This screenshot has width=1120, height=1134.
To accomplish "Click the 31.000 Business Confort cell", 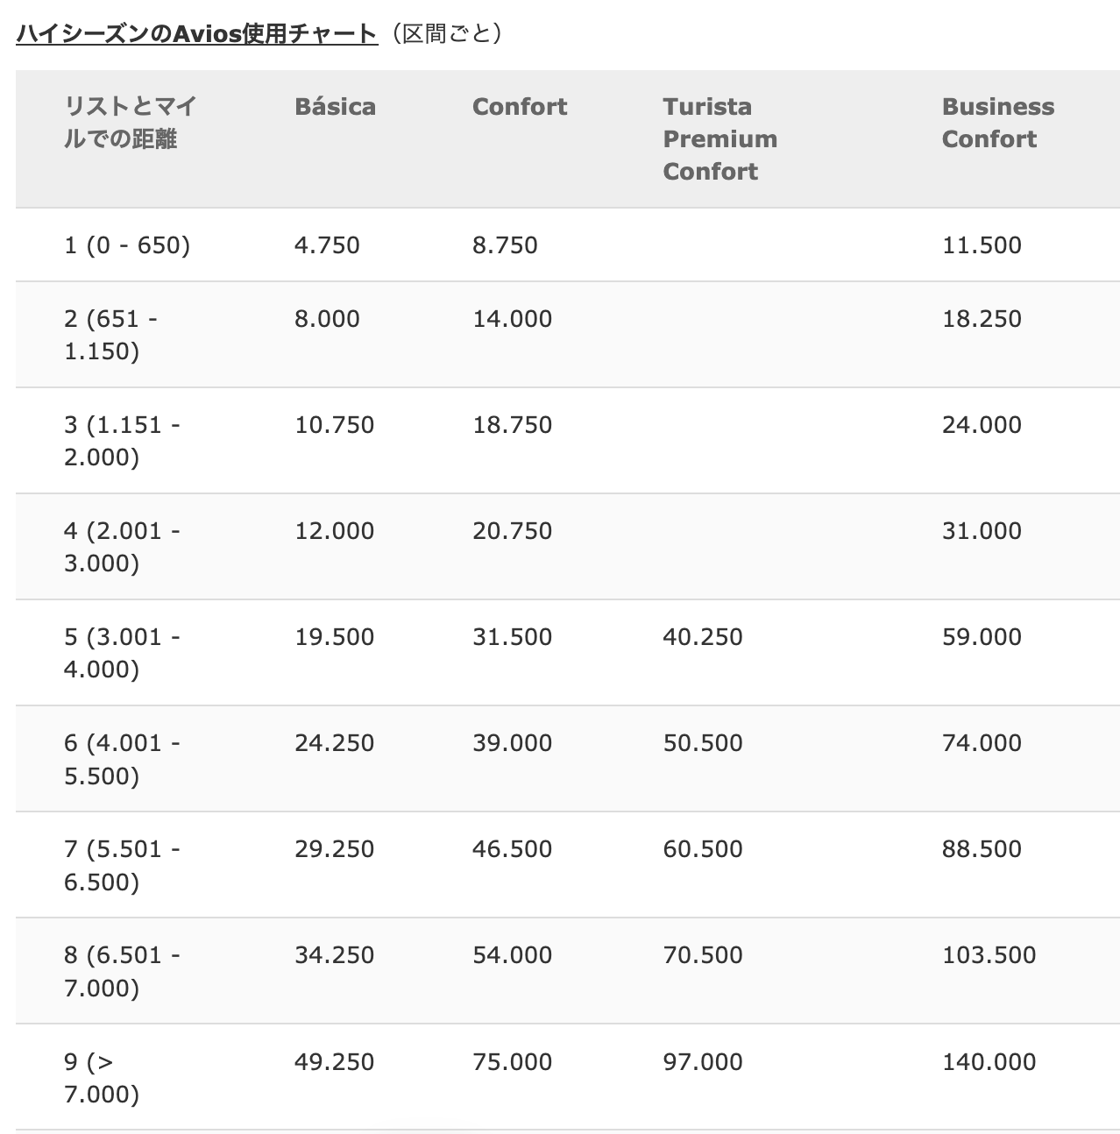I will (x=982, y=531).
